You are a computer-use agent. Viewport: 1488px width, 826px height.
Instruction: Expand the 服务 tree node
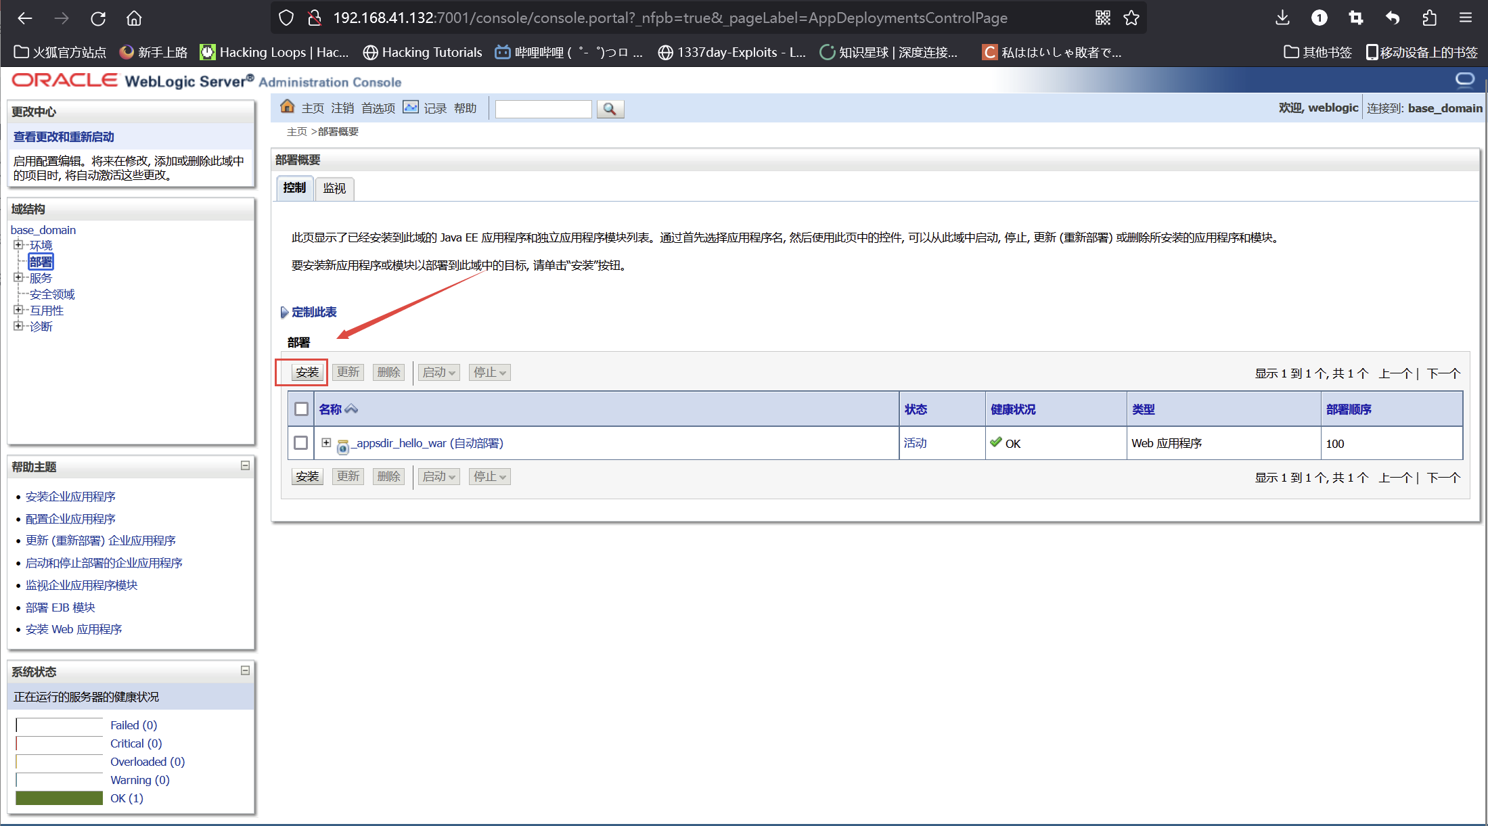click(x=18, y=277)
